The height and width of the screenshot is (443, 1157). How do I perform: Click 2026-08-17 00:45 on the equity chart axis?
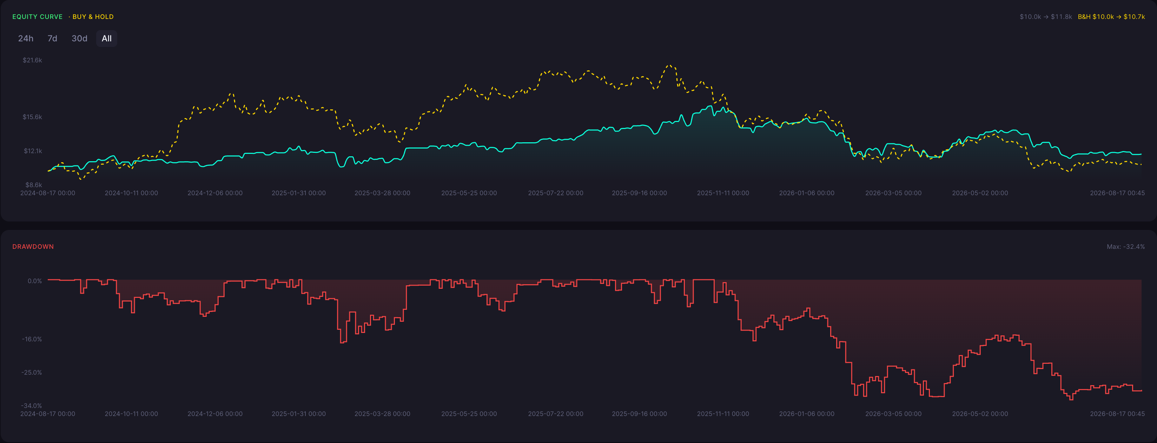(1117, 193)
